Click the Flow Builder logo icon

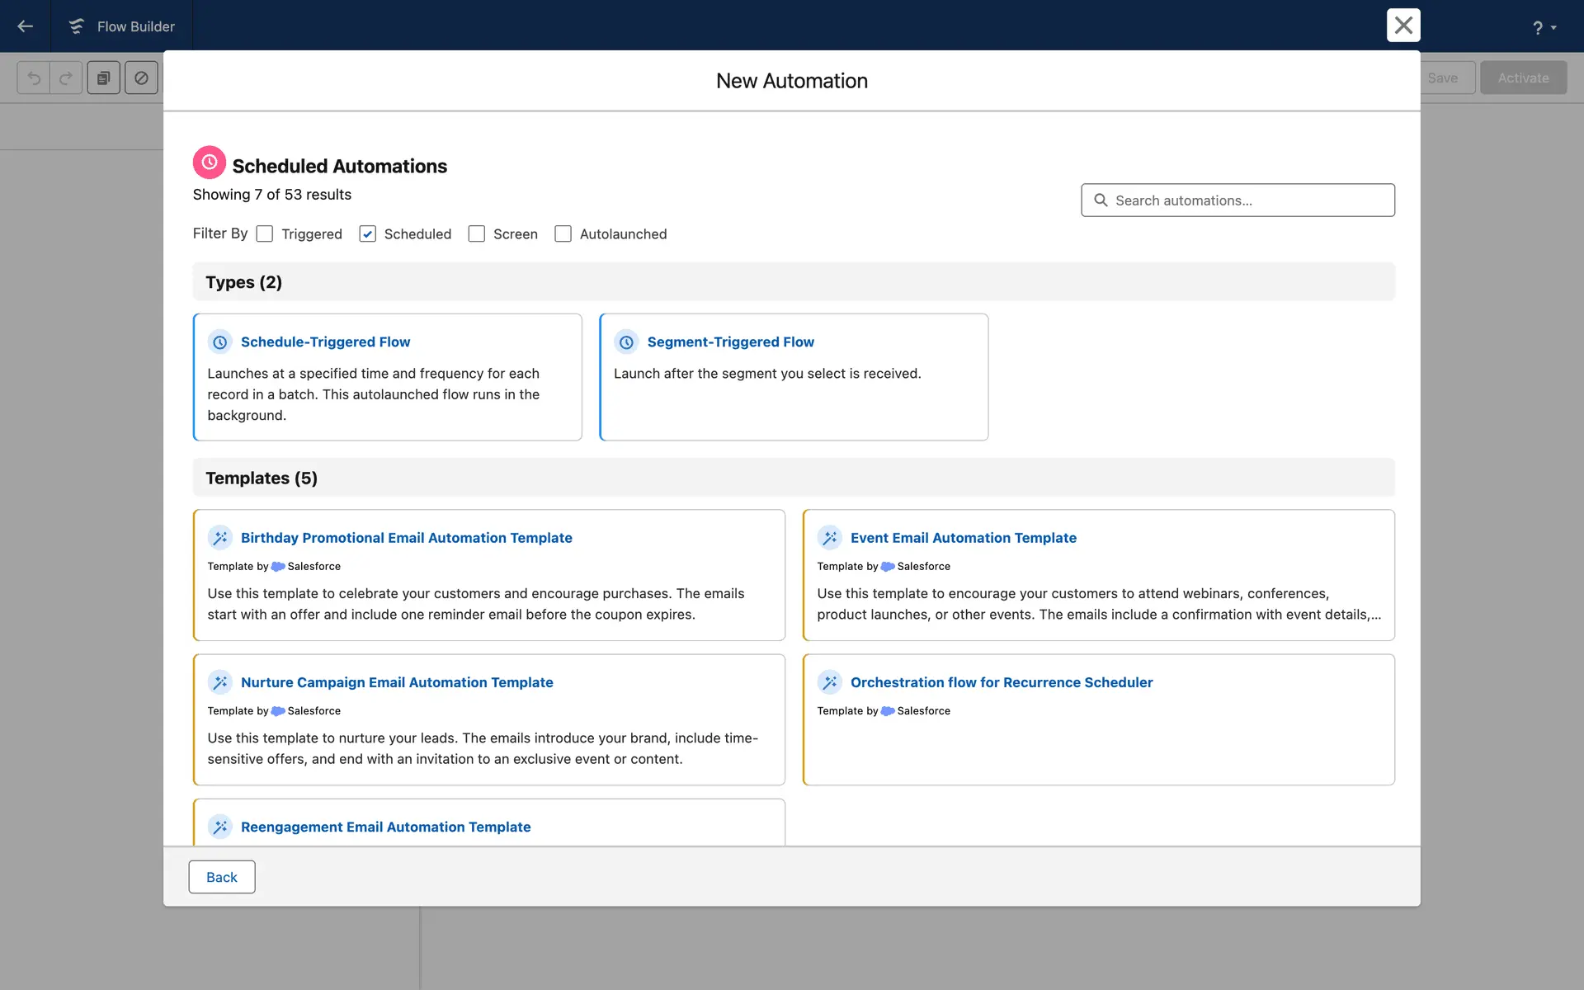tap(76, 26)
